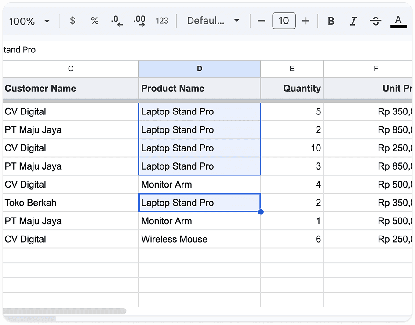The image size is (415, 325).
Task: Select the quantity cell showing 4
Action: point(292,185)
